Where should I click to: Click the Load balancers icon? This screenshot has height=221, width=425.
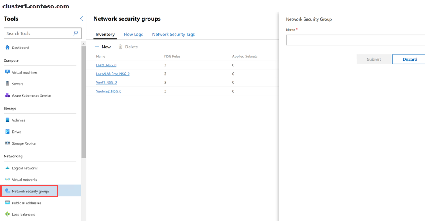[7, 214]
